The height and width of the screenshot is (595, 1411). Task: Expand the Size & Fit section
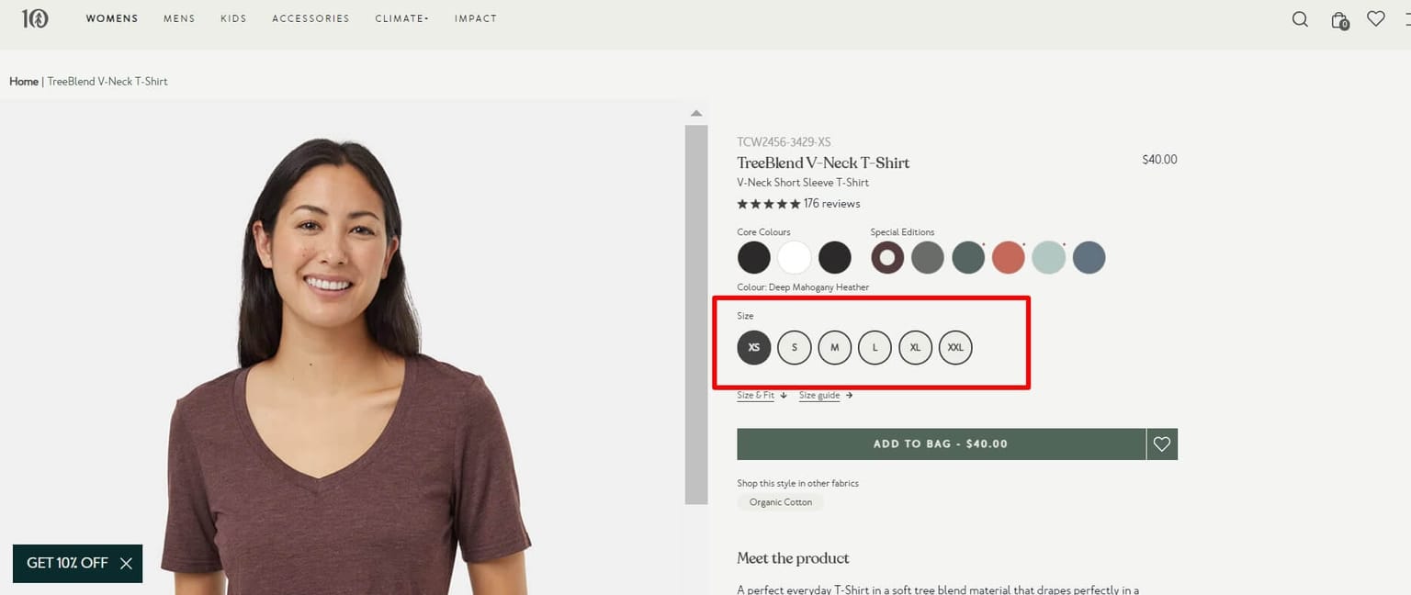(757, 395)
